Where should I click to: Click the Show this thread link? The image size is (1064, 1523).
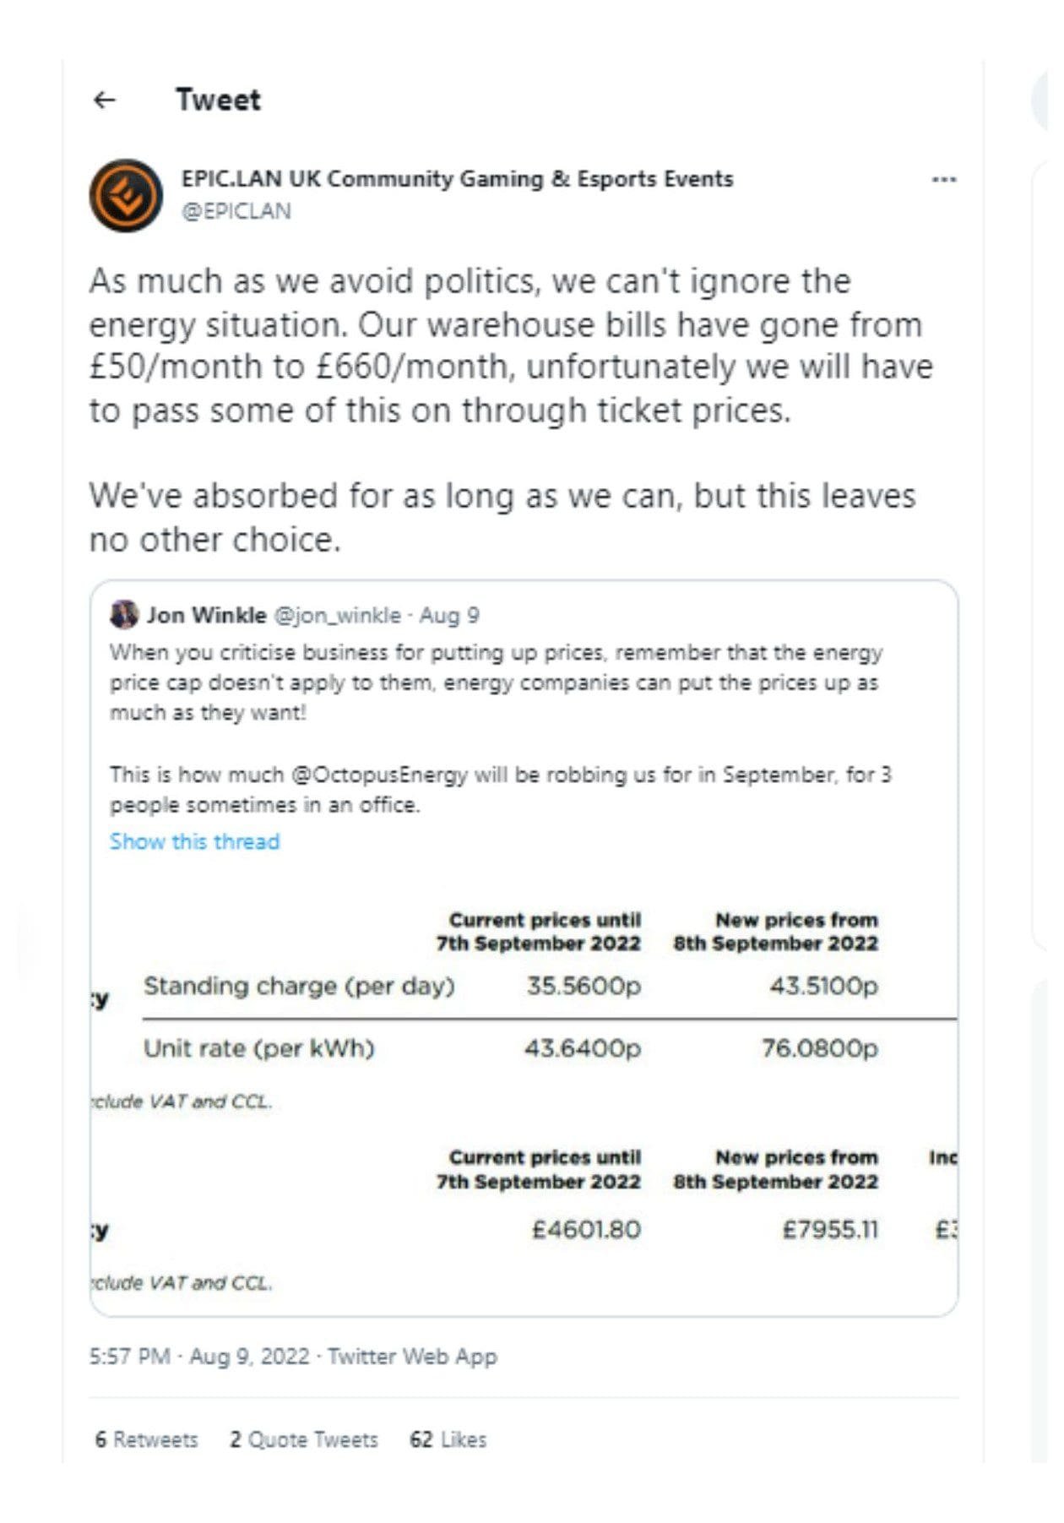tap(194, 841)
